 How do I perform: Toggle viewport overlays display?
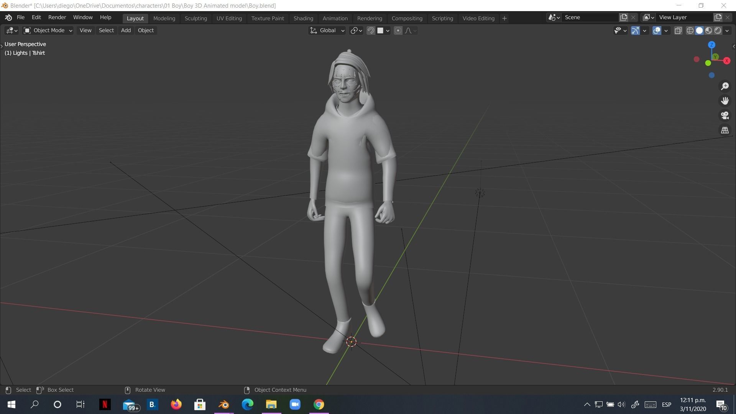coord(657,31)
